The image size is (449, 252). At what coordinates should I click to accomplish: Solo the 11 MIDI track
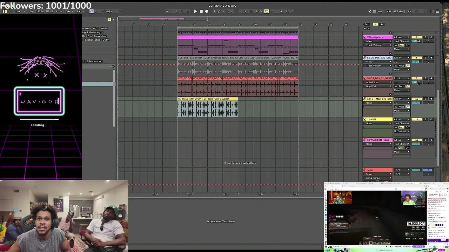click(x=425, y=119)
